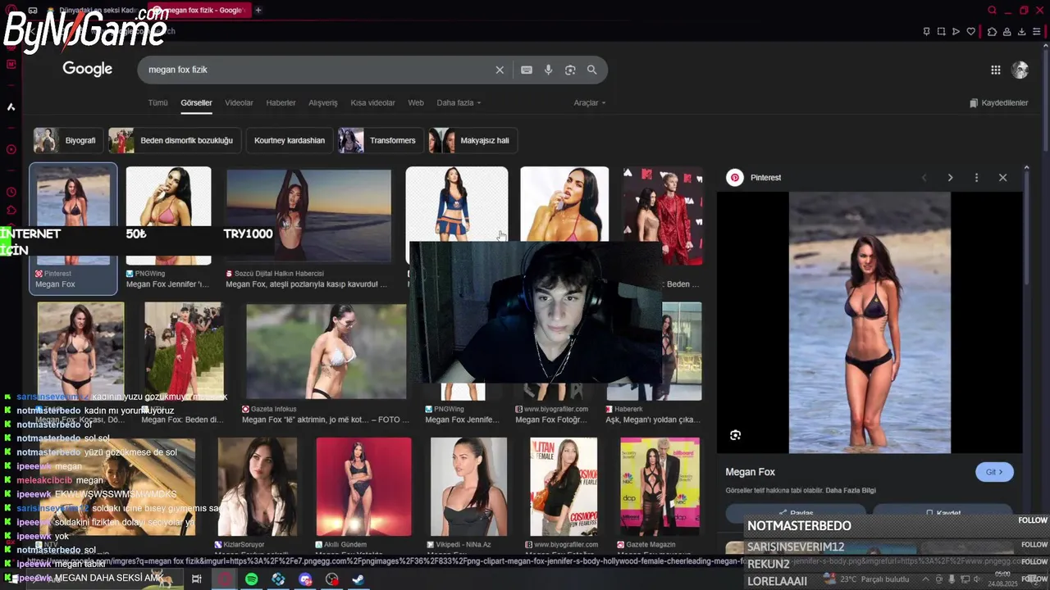
Task: Open Steam from the taskbar
Action: tap(358, 579)
